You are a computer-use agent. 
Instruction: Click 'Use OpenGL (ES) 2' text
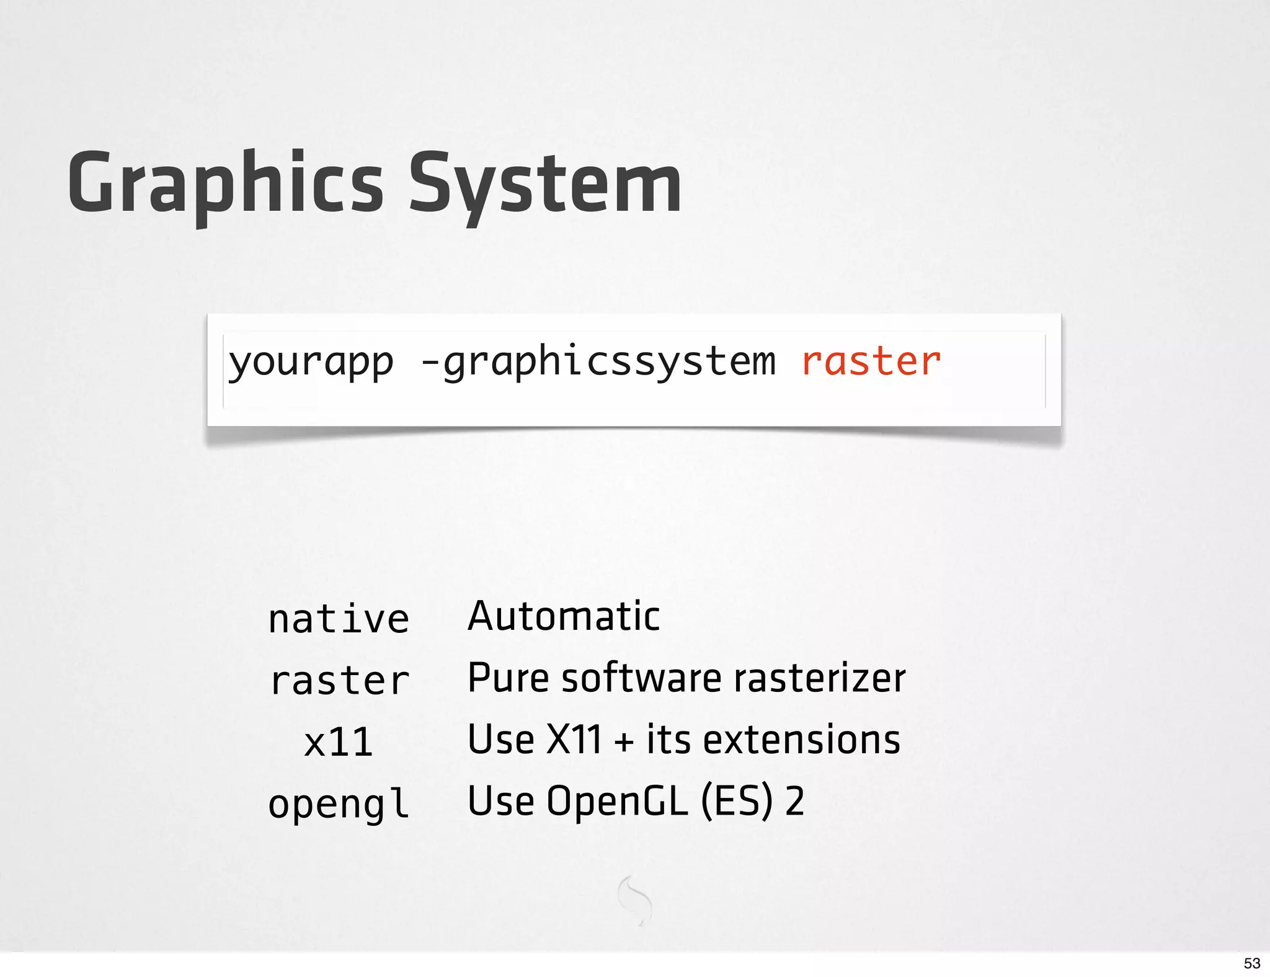click(x=636, y=801)
